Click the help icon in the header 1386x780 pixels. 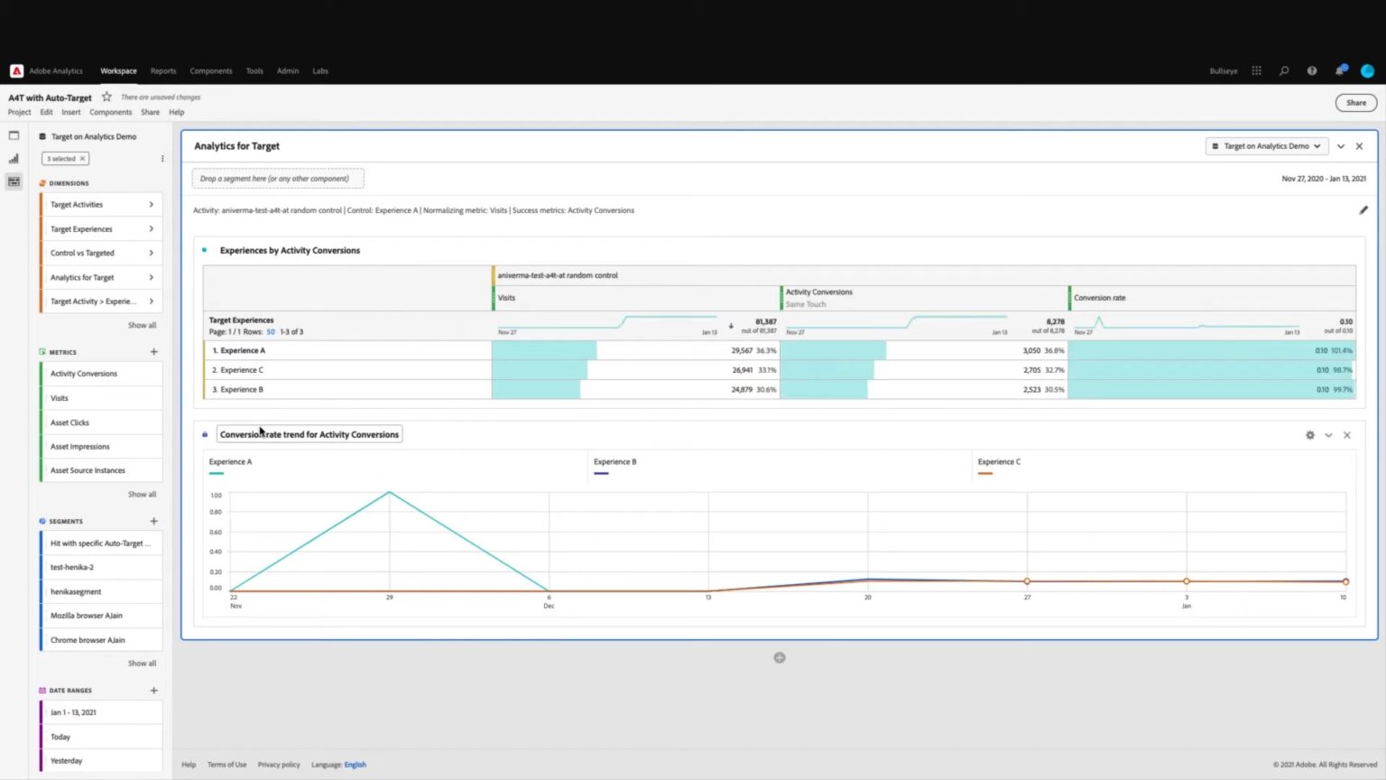tap(1312, 70)
